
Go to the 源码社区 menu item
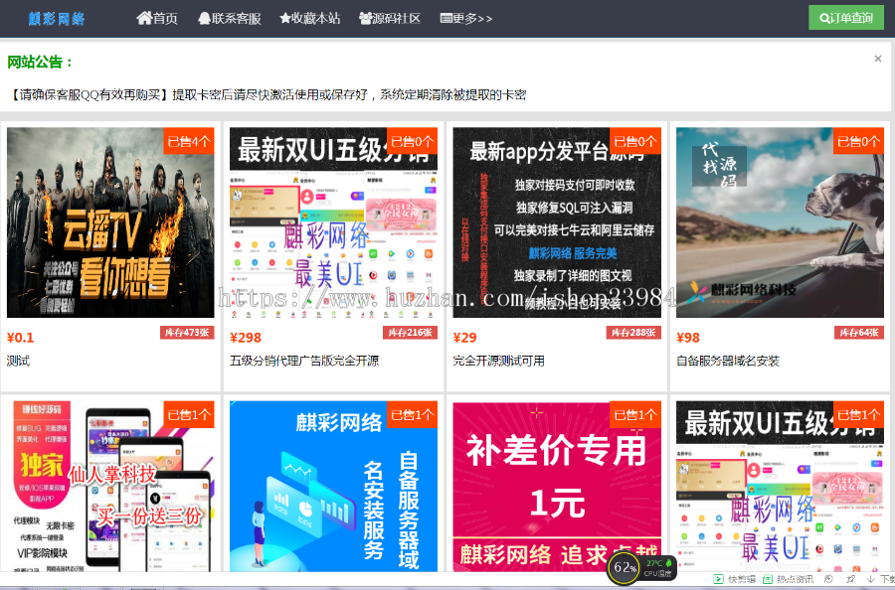pyautogui.click(x=390, y=18)
